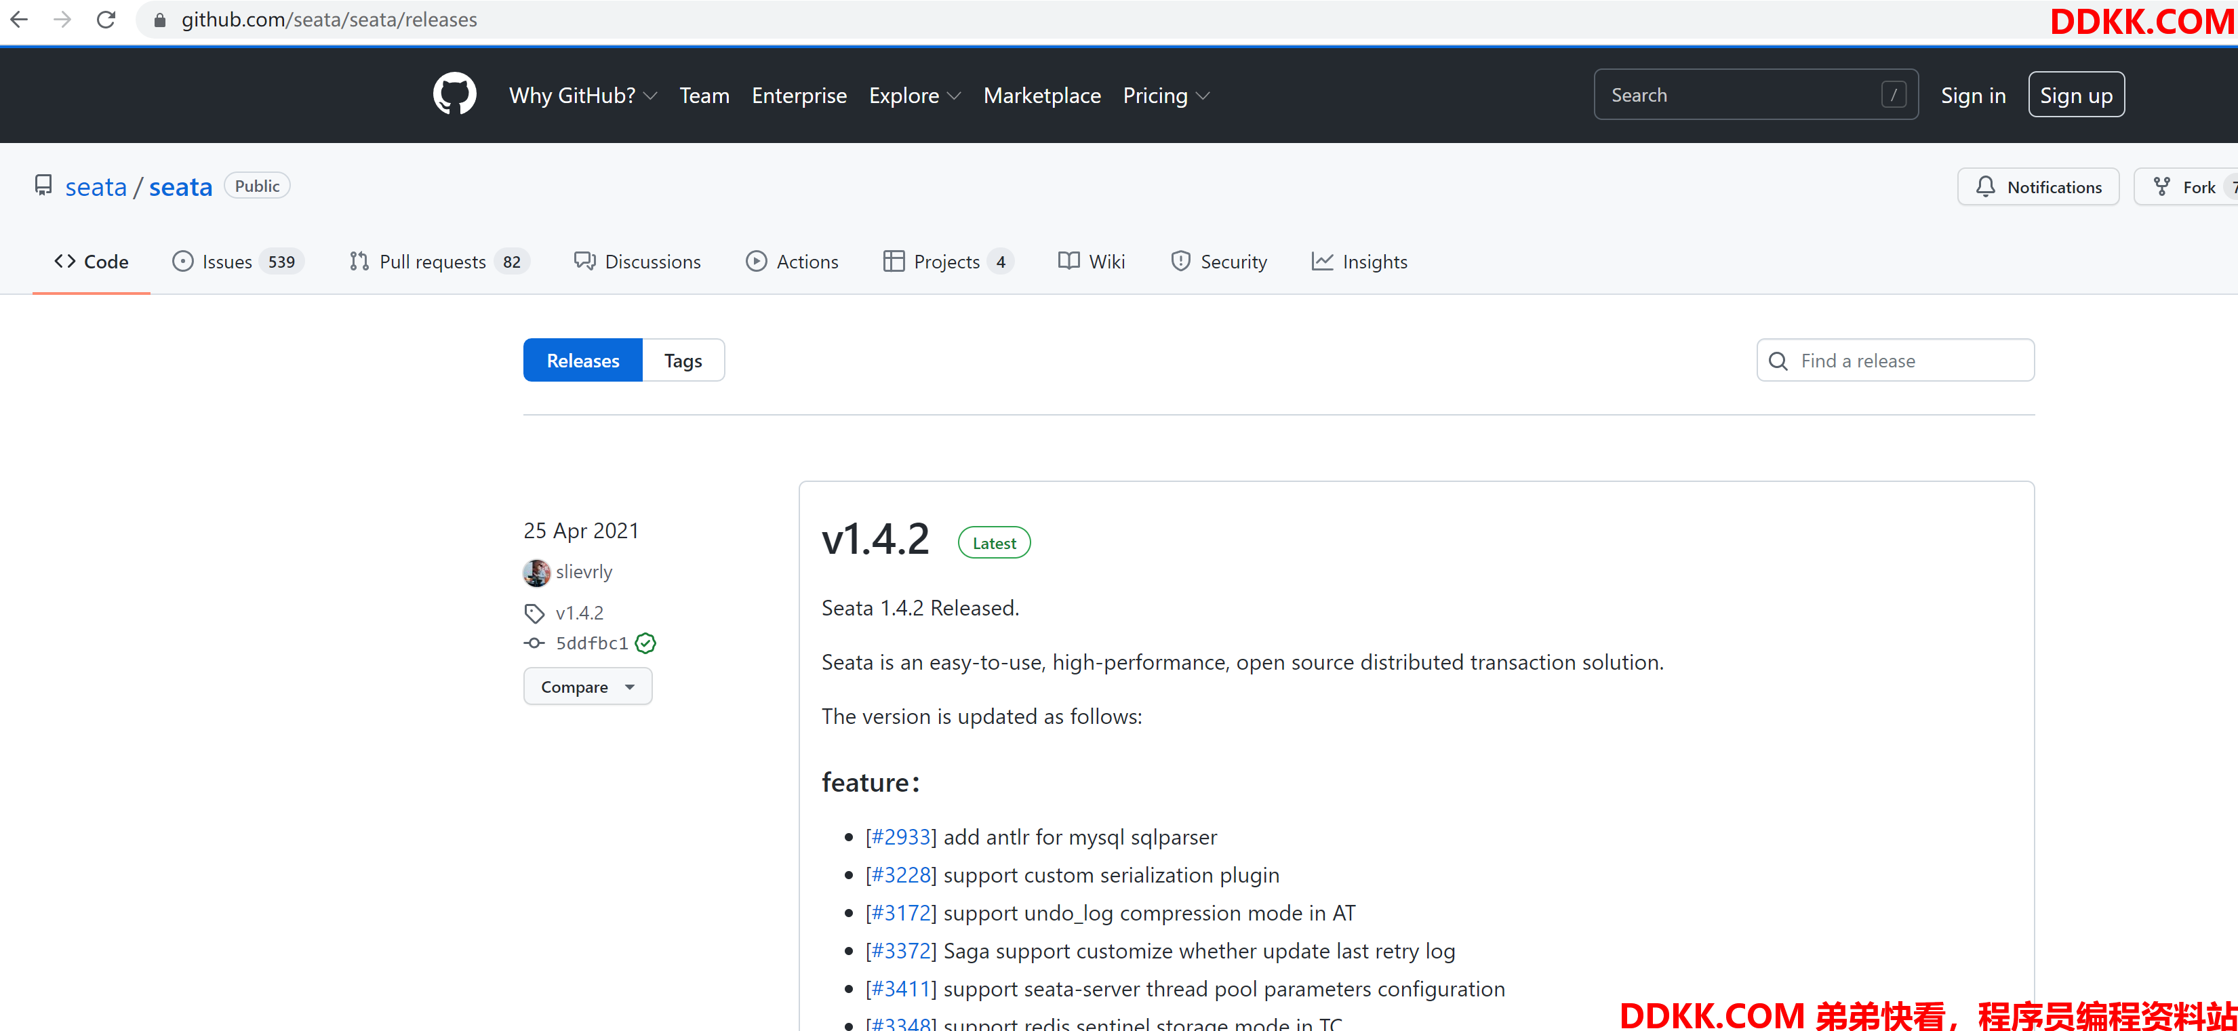Open pull request #3172
The width and height of the screenshot is (2238, 1031).
[901, 913]
